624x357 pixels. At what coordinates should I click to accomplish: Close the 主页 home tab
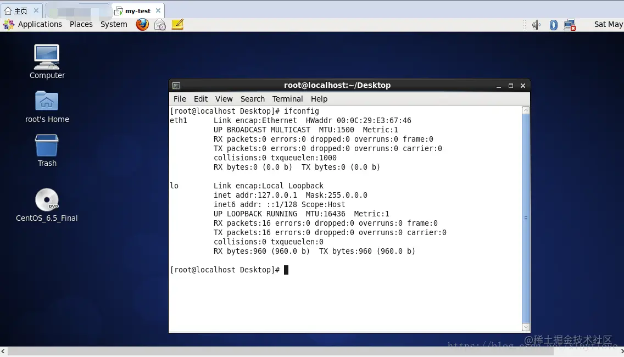point(36,10)
